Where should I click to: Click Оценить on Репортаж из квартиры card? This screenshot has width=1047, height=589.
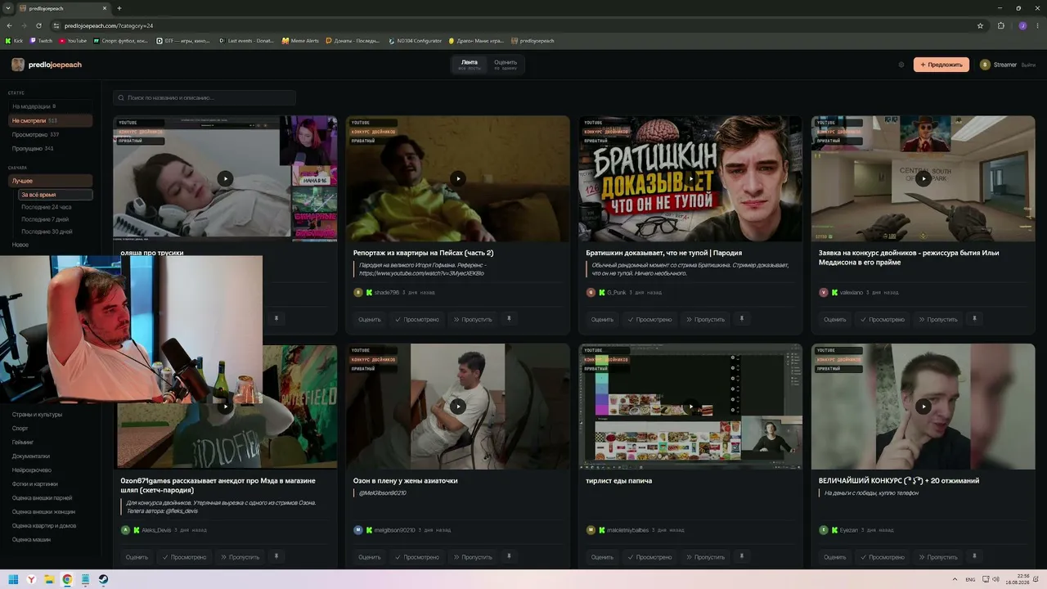(x=370, y=319)
